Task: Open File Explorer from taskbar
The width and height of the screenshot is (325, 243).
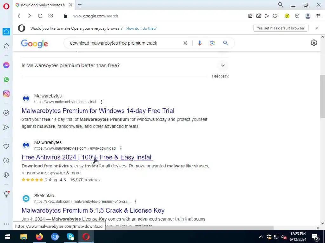Action: 23,237
